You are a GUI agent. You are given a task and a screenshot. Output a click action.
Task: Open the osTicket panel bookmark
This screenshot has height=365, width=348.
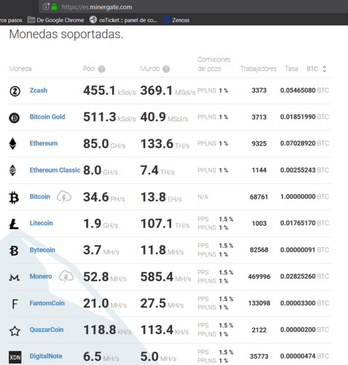point(123,20)
